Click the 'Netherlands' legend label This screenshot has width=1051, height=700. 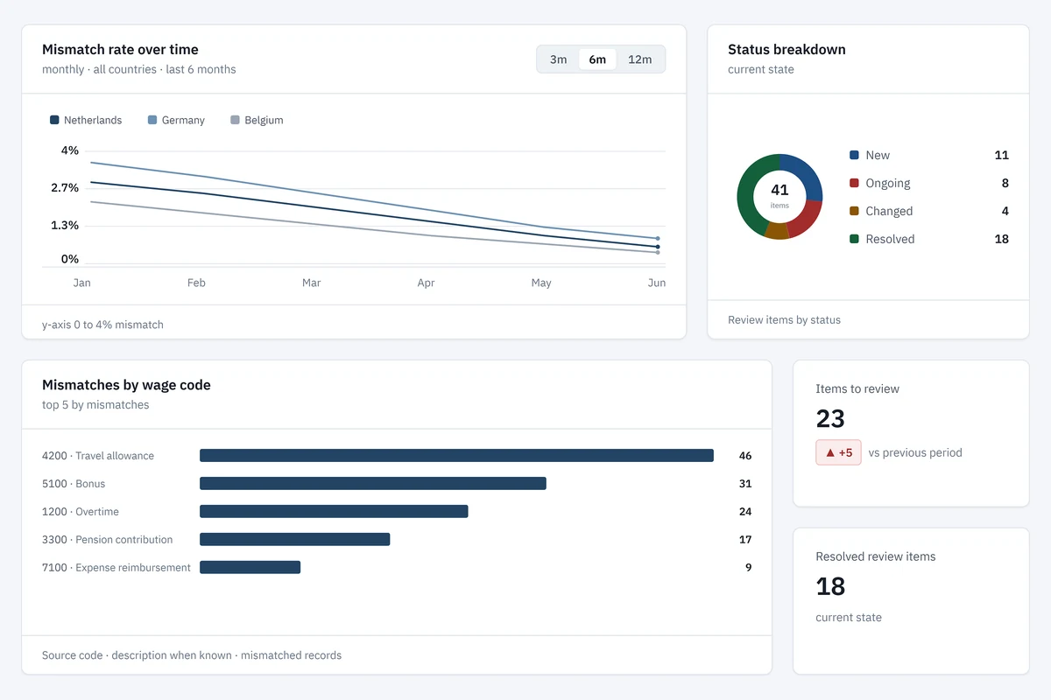[x=93, y=120]
